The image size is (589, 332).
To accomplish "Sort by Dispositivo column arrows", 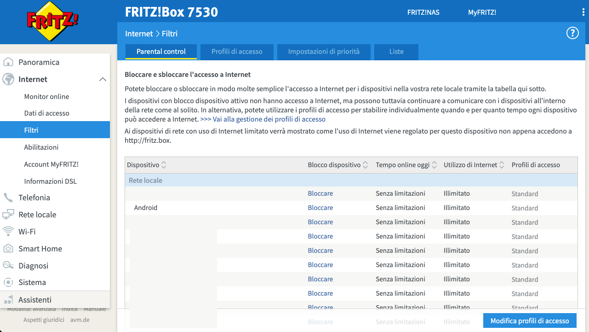I will pyautogui.click(x=164, y=165).
